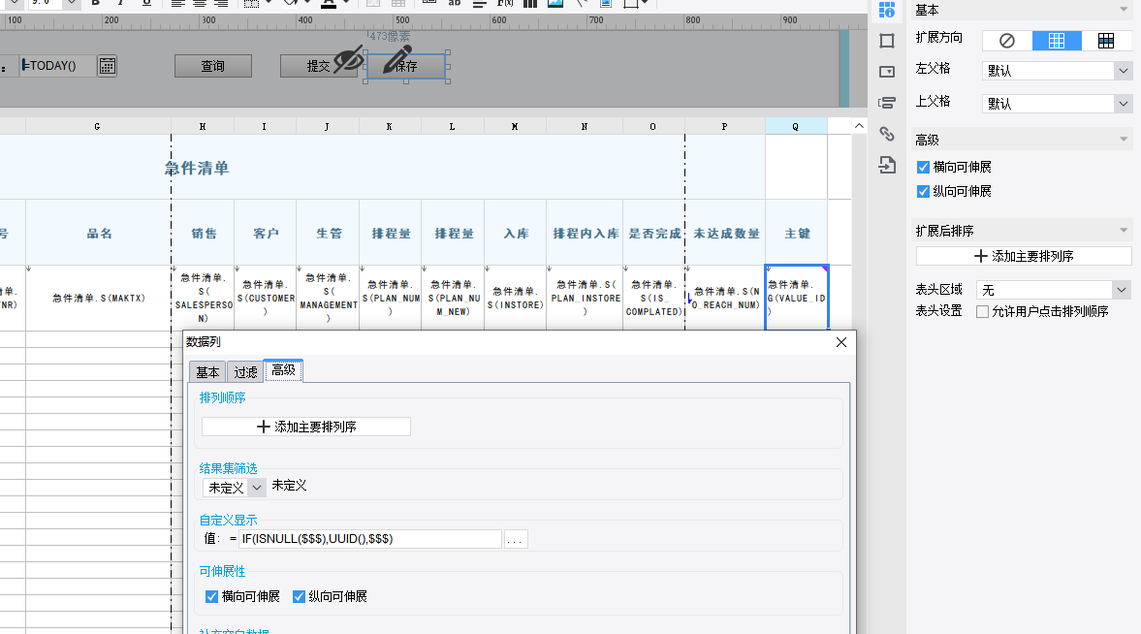This screenshot has width=1141, height=634.
Task: Select column header P
Action: pos(725,126)
